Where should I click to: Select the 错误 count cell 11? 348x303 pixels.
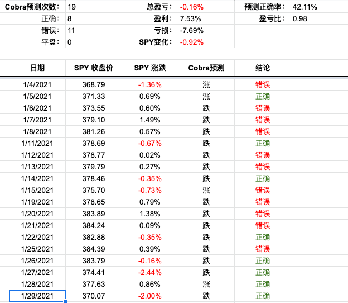(x=94, y=31)
